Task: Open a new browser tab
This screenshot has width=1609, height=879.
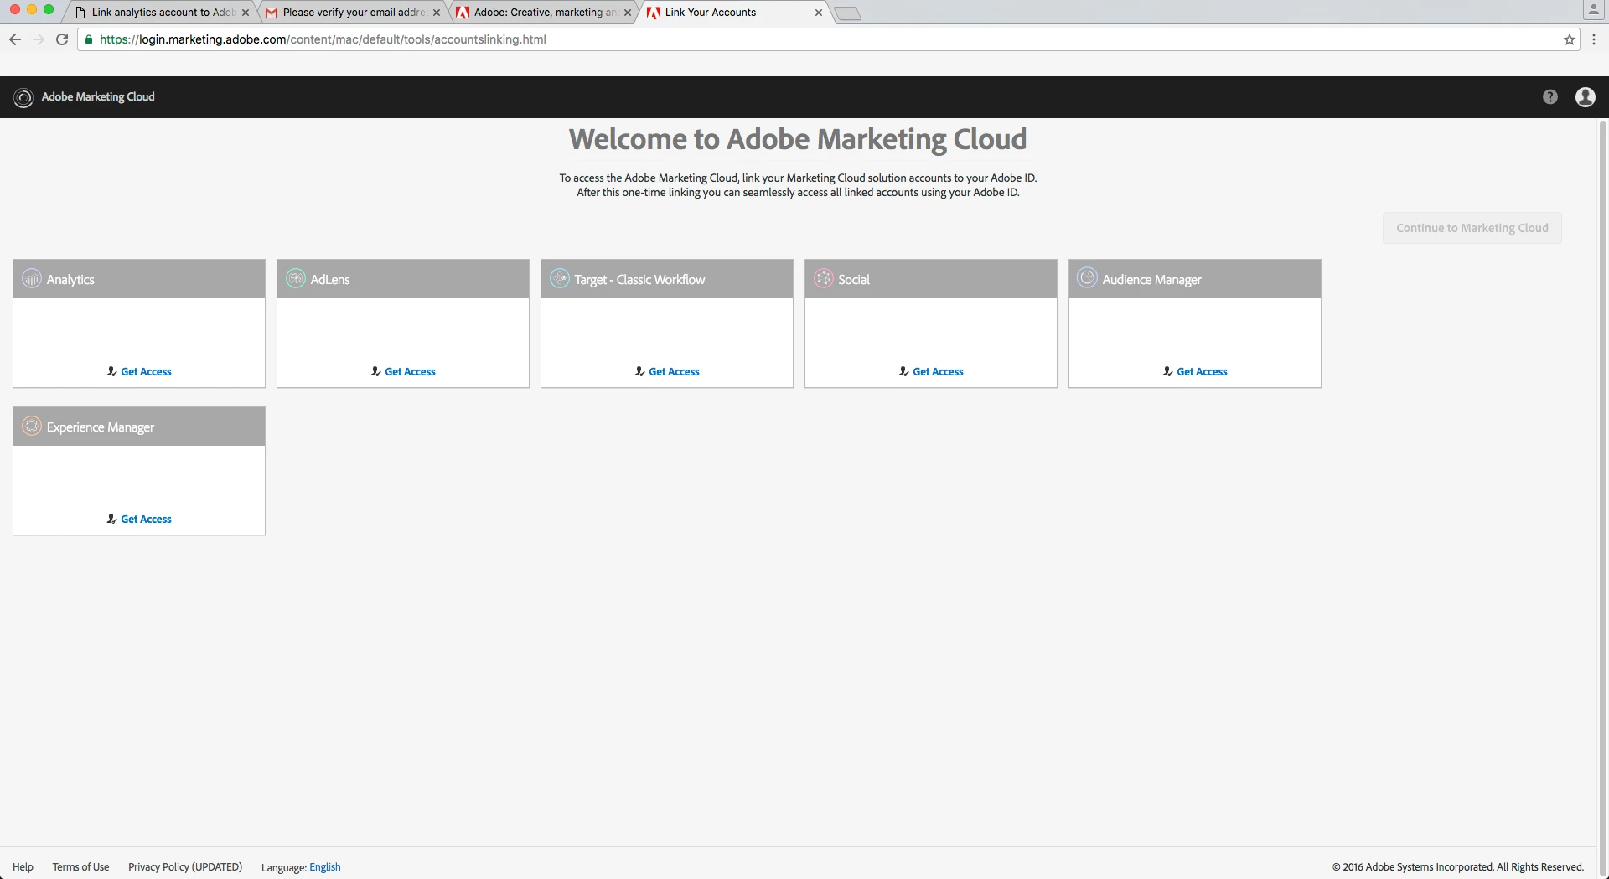Action: [848, 13]
